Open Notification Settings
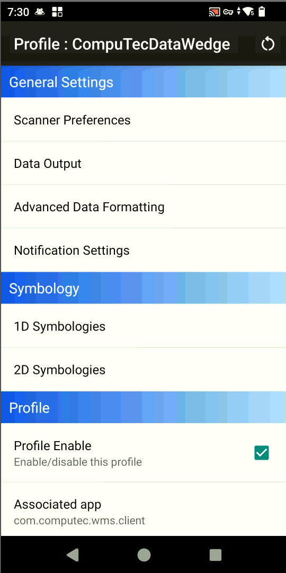Screen dimensions: 286x573 click(143, 250)
